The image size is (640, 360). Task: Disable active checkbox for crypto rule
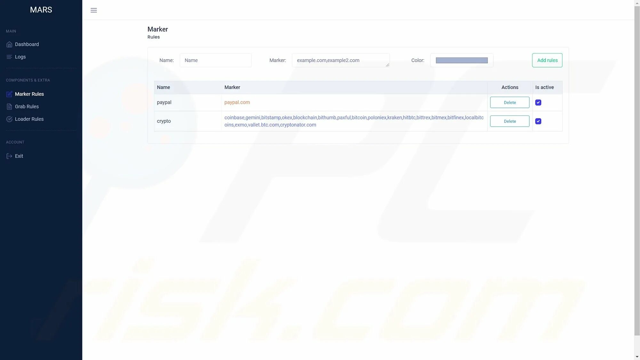click(x=539, y=121)
